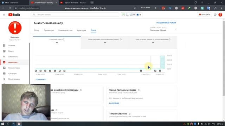Switch to the Обзор tab
Screen dimensions: 225x126
(x=37, y=30)
